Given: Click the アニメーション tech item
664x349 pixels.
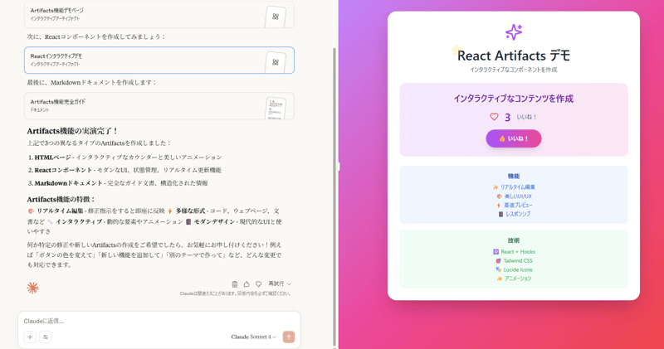Looking at the screenshot, I should point(514,279).
